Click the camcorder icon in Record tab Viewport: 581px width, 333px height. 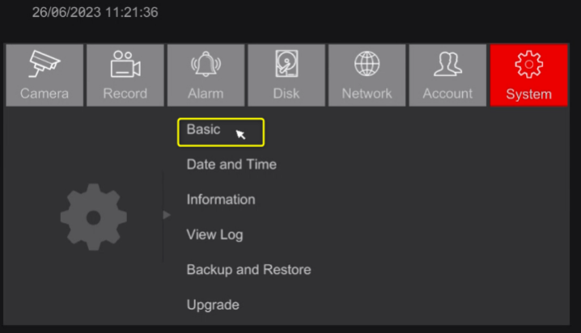(x=125, y=64)
